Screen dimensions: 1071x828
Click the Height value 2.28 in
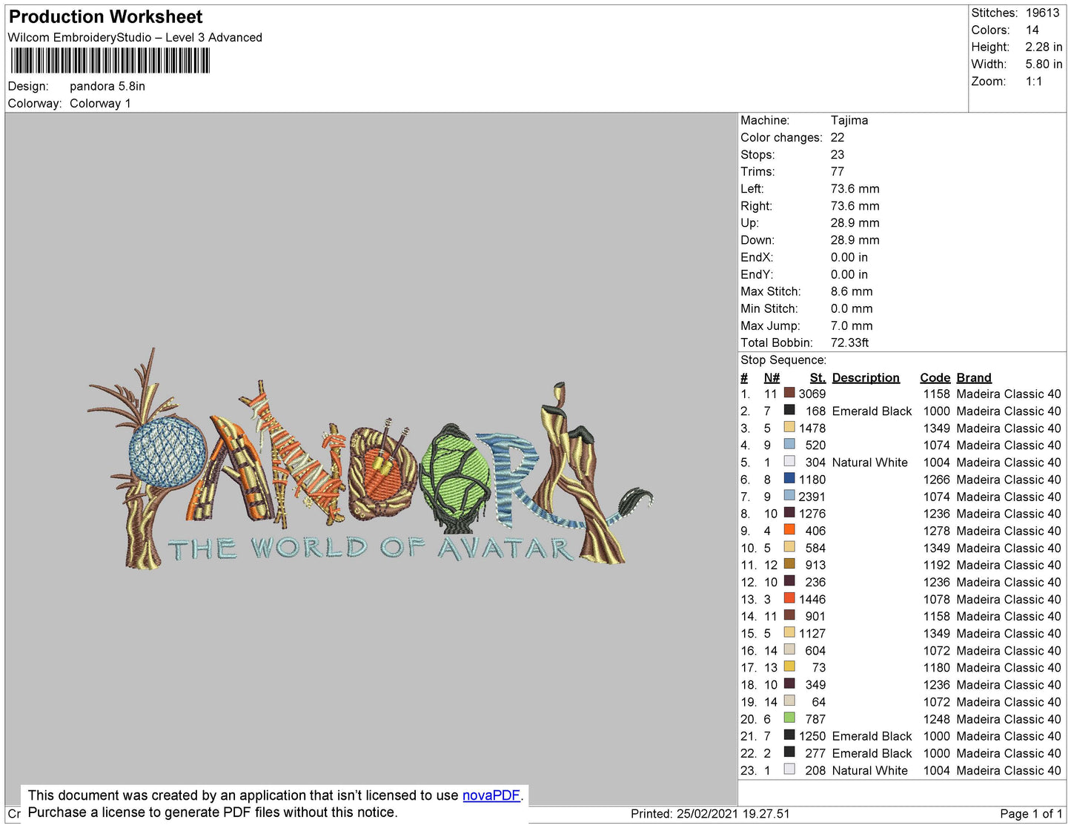(x=1044, y=47)
